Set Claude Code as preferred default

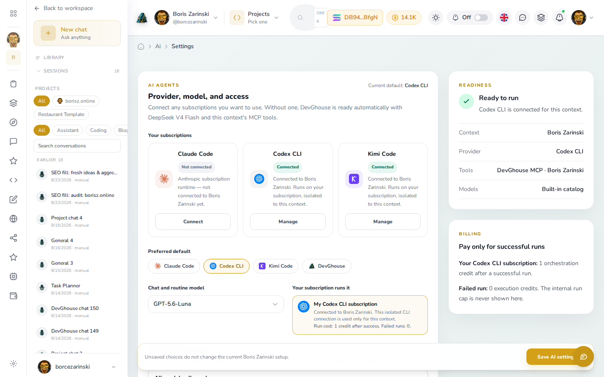point(174,266)
